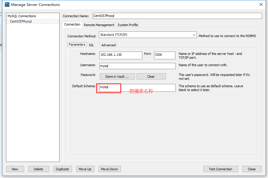Image resolution: width=268 pixels, height=178 pixels.
Task: Focus the Connection Name field
Action: [177, 16]
